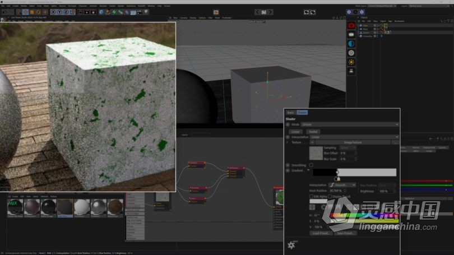Switch to the Basic tab
Viewport: 454px width, 255px height.
pyautogui.click(x=290, y=113)
